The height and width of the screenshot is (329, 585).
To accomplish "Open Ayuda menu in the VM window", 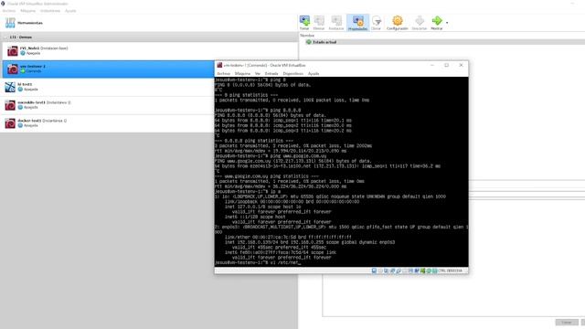I will (x=314, y=74).
